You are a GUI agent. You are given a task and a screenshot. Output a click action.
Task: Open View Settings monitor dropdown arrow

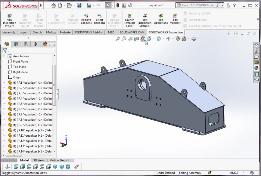(x=198, y=39)
